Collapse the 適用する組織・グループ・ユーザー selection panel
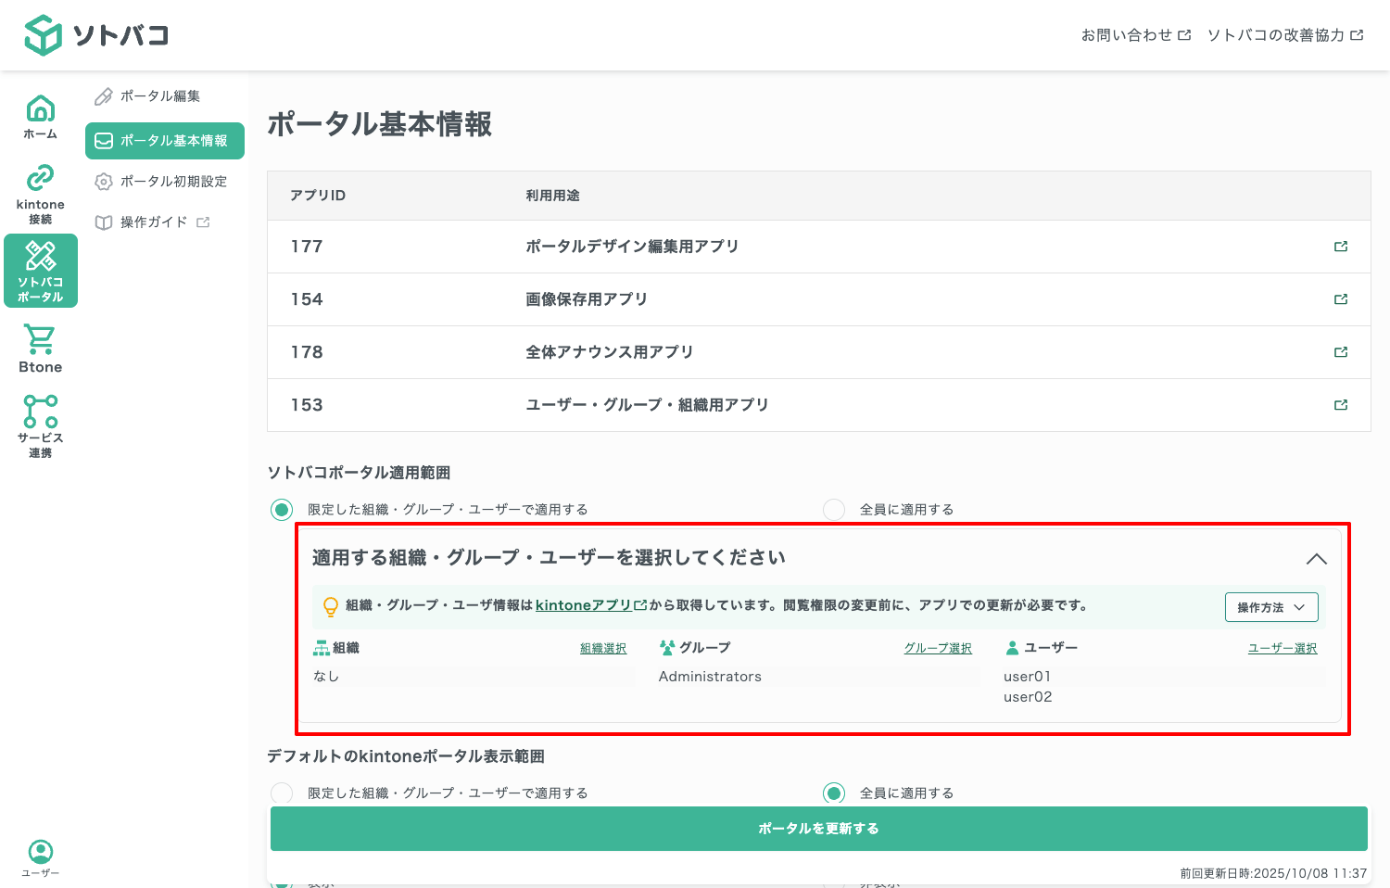This screenshot has width=1390, height=888. 1317,559
